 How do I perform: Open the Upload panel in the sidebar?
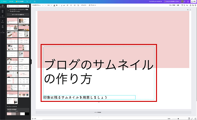point(2,16)
